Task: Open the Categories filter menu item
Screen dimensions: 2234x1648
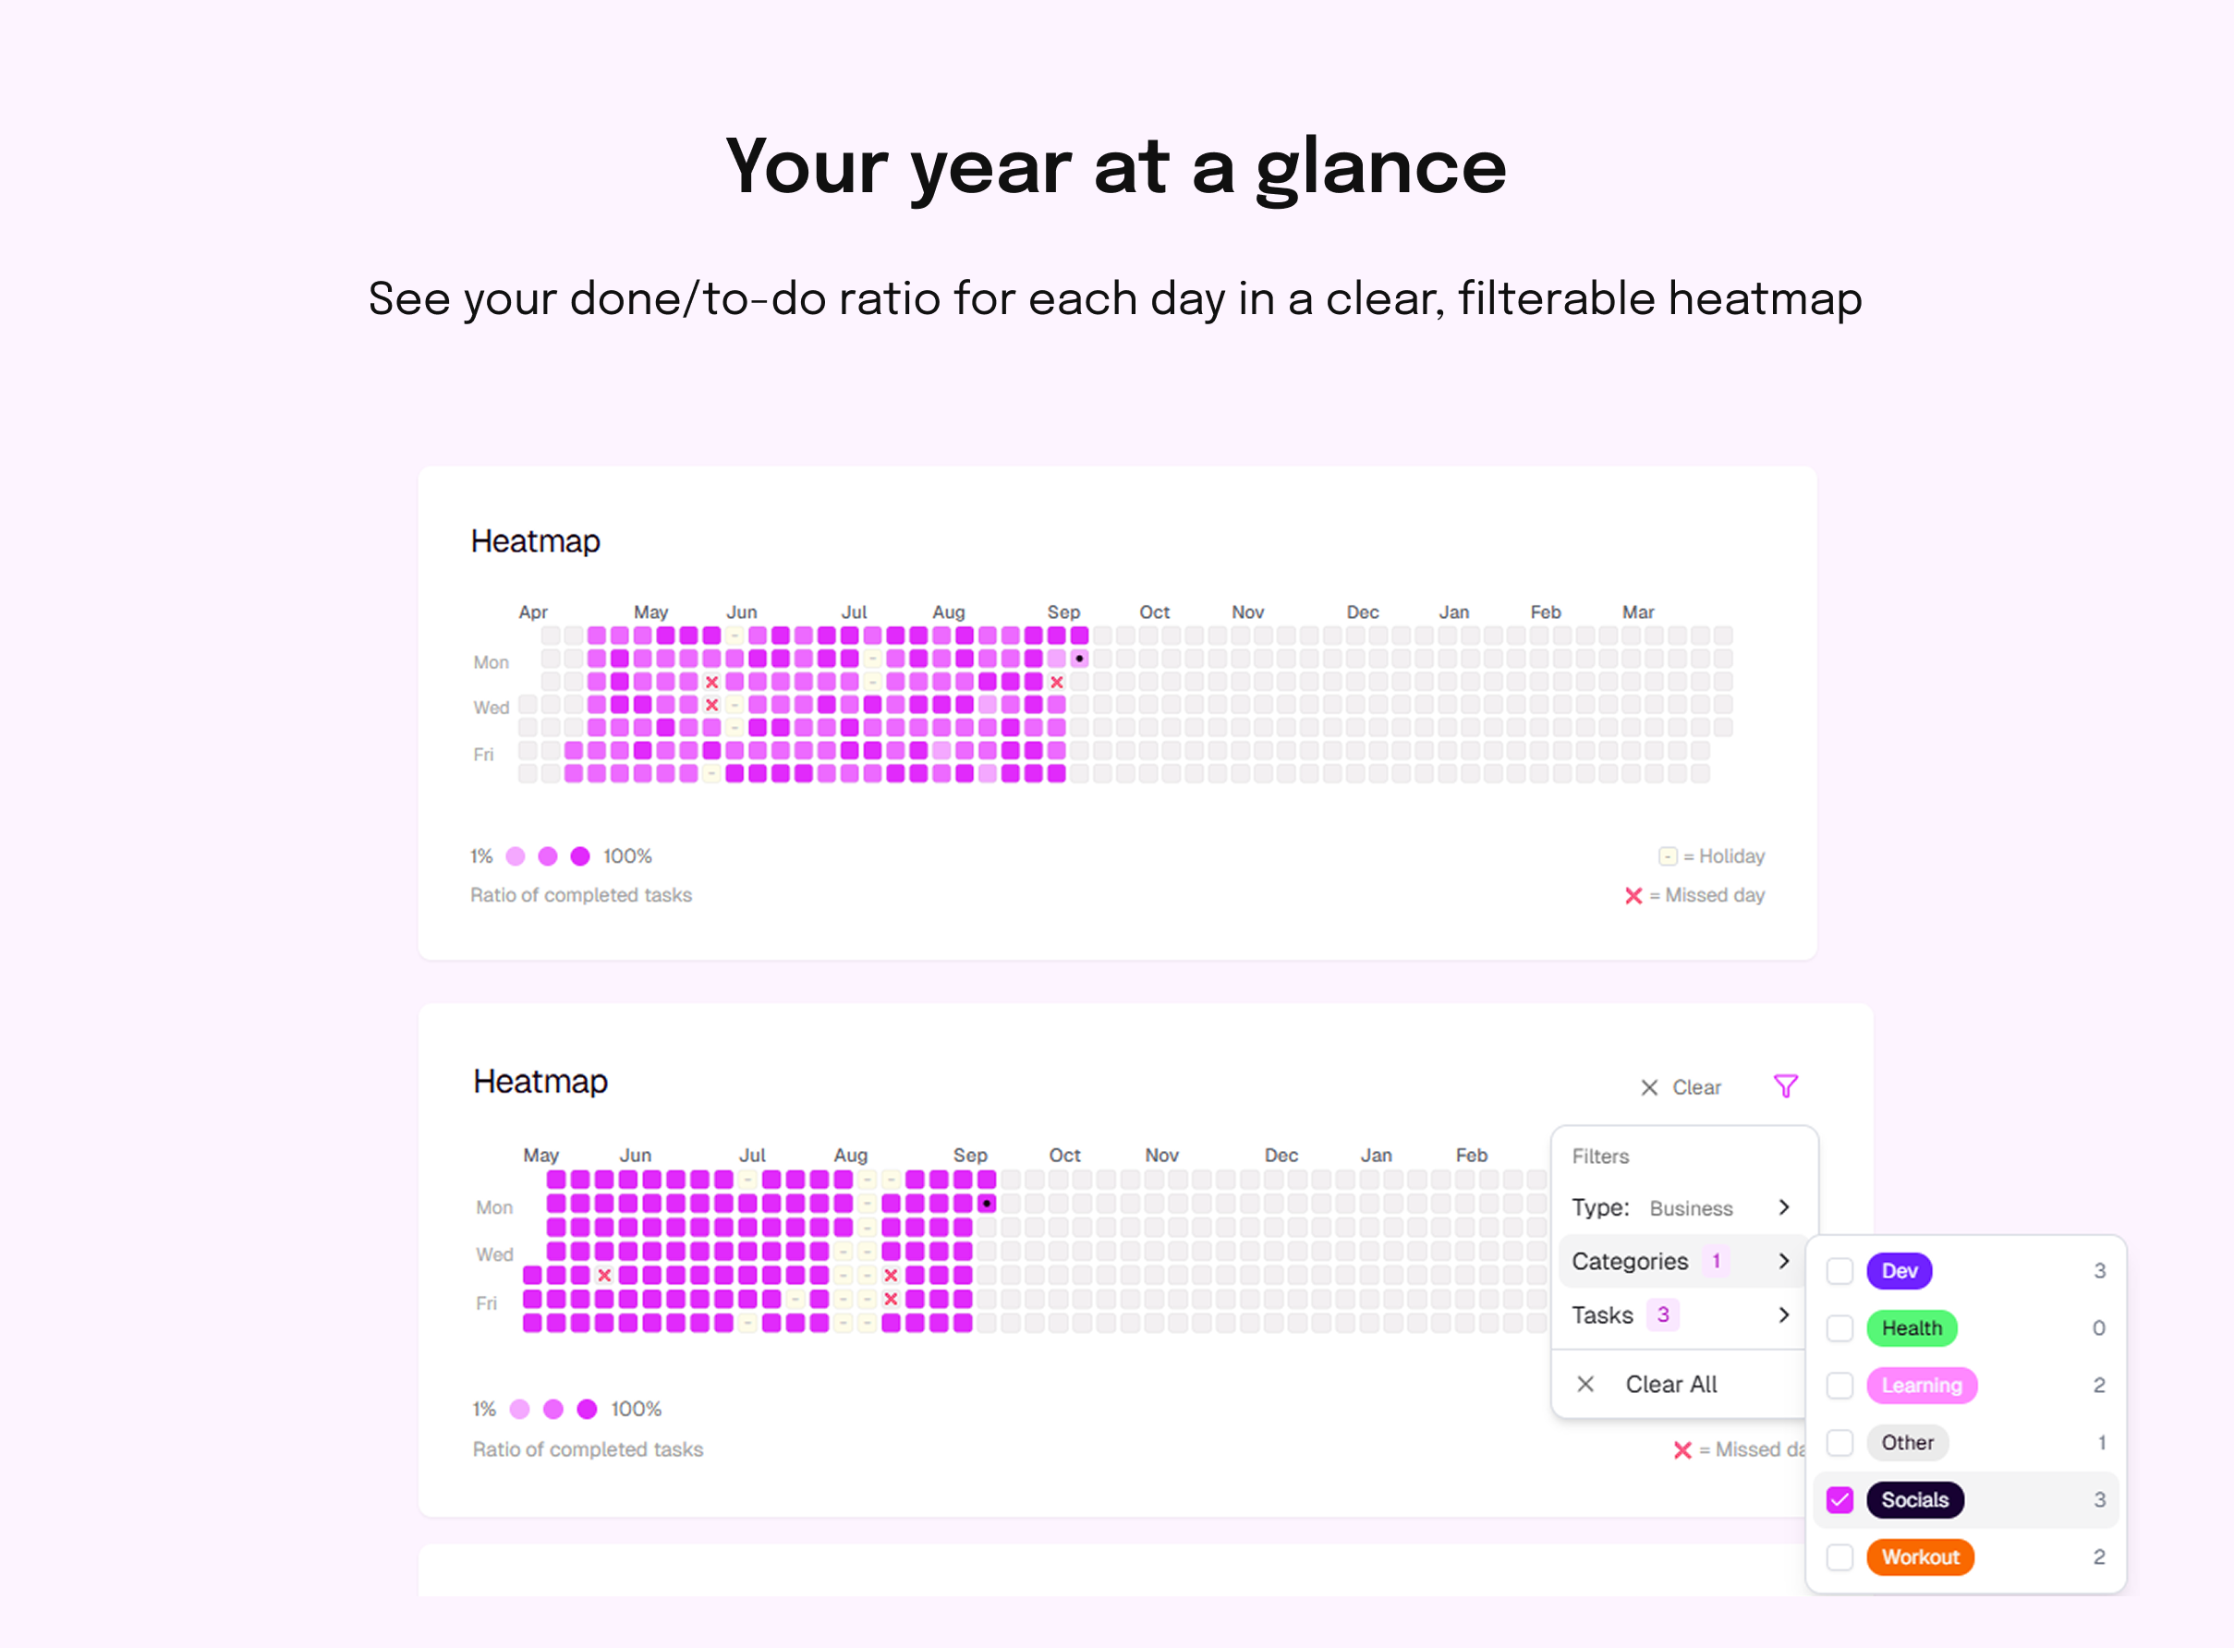Action: (1631, 1261)
